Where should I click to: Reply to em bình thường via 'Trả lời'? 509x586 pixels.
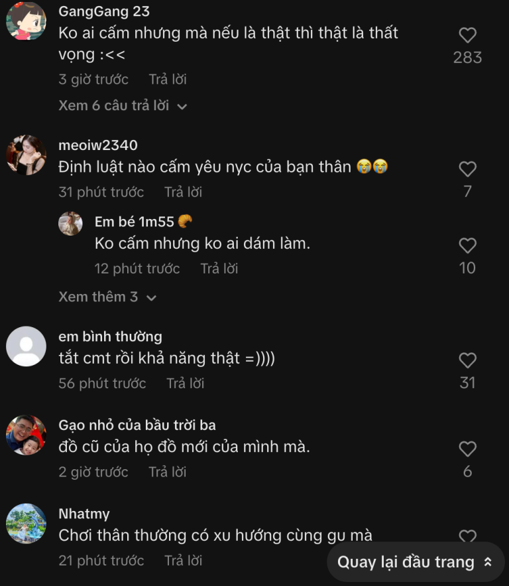coord(183,383)
